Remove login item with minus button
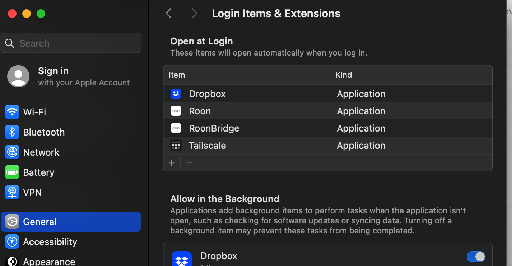This screenshot has width=512, height=266. tap(190, 163)
